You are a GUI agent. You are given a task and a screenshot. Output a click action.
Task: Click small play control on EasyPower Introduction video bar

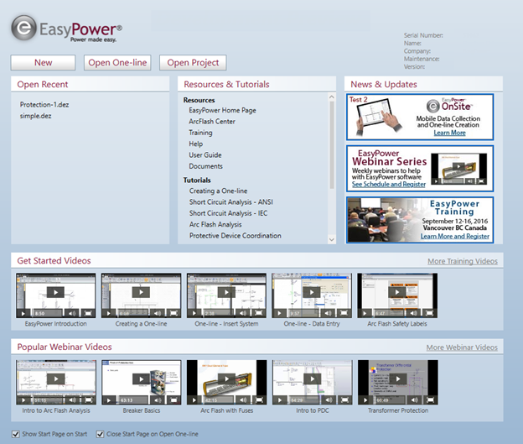click(x=23, y=313)
